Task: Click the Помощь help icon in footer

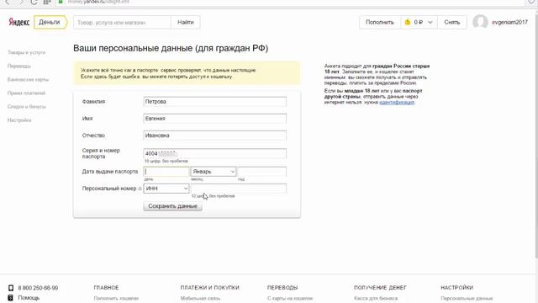Action: [x=11, y=298]
